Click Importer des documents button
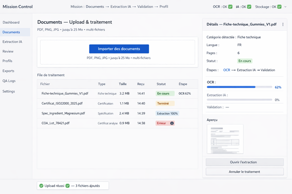This screenshot has width=292, height=194. [x=119, y=49]
